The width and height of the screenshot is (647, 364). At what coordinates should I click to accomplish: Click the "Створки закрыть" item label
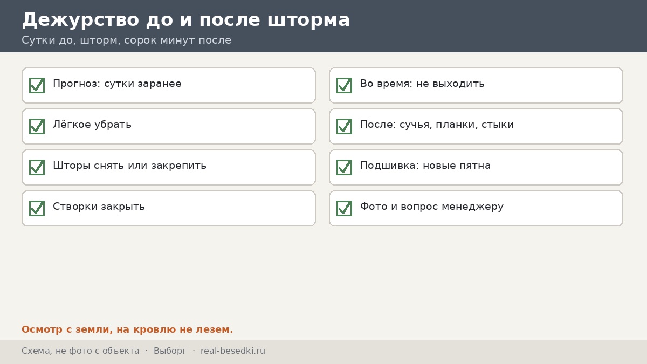[99, 207]
